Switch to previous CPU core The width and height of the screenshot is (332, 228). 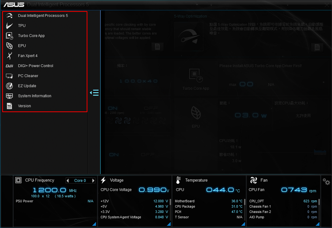[68, 180]
